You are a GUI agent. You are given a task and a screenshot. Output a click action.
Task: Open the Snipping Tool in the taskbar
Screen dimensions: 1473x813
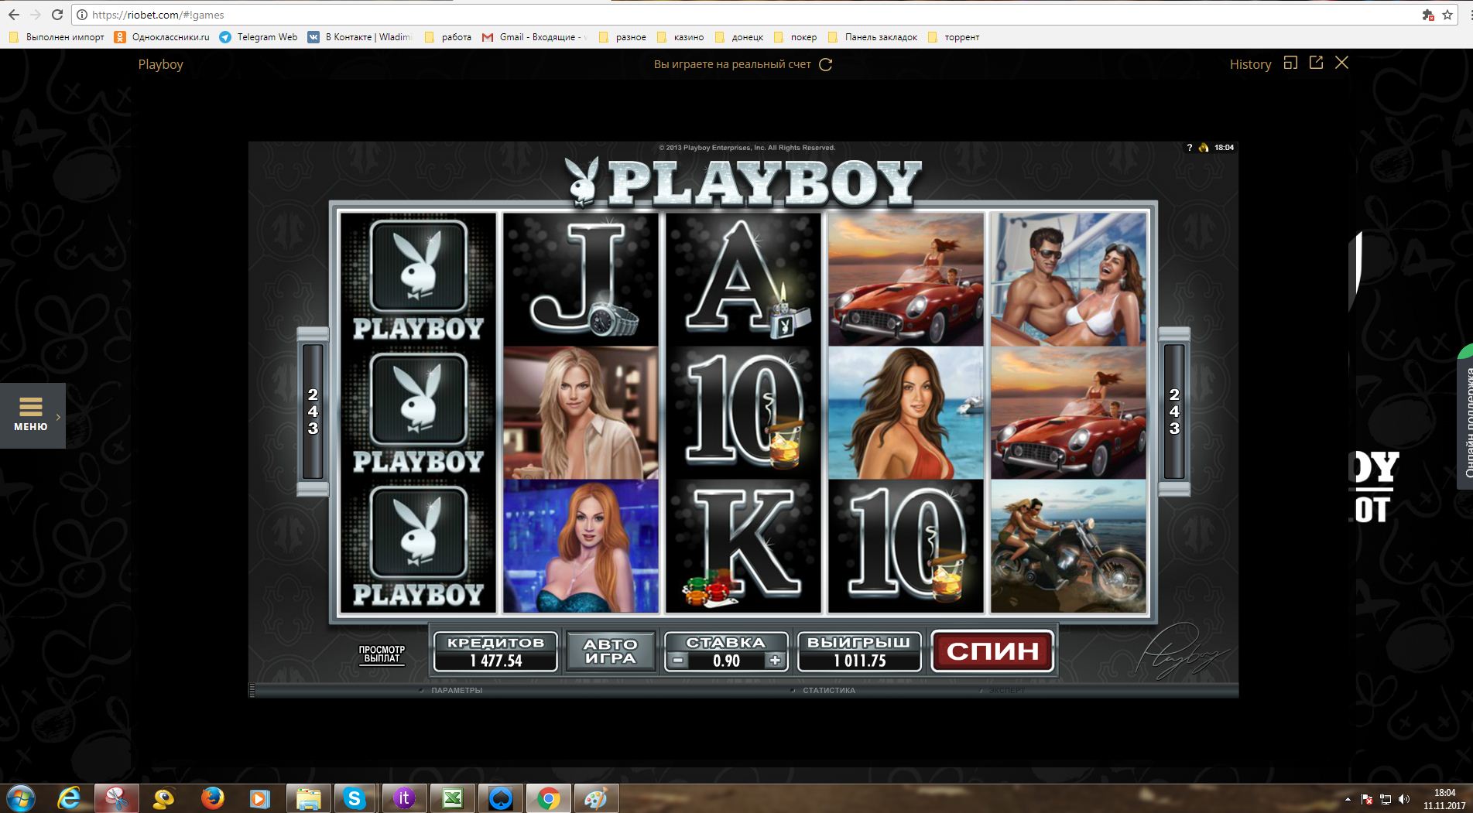pyautogui.click(x=117, y=798)
